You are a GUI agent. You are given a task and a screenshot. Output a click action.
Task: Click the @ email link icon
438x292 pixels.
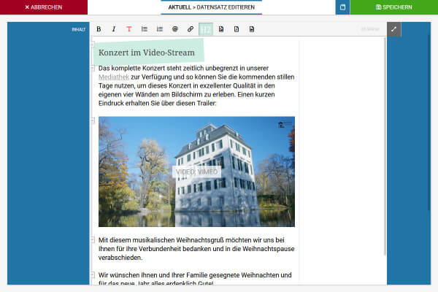[x=175, y=29]
